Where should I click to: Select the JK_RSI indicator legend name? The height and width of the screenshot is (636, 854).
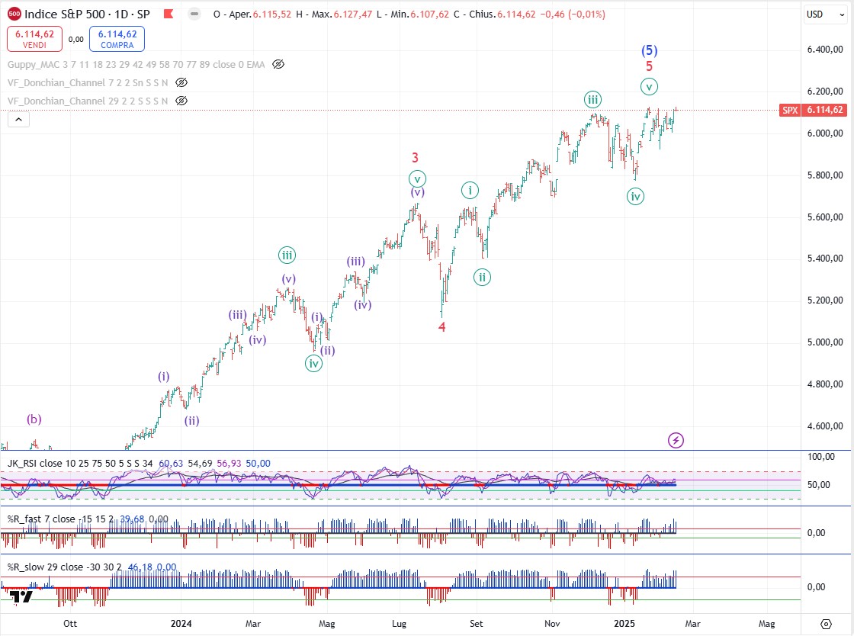80,464
